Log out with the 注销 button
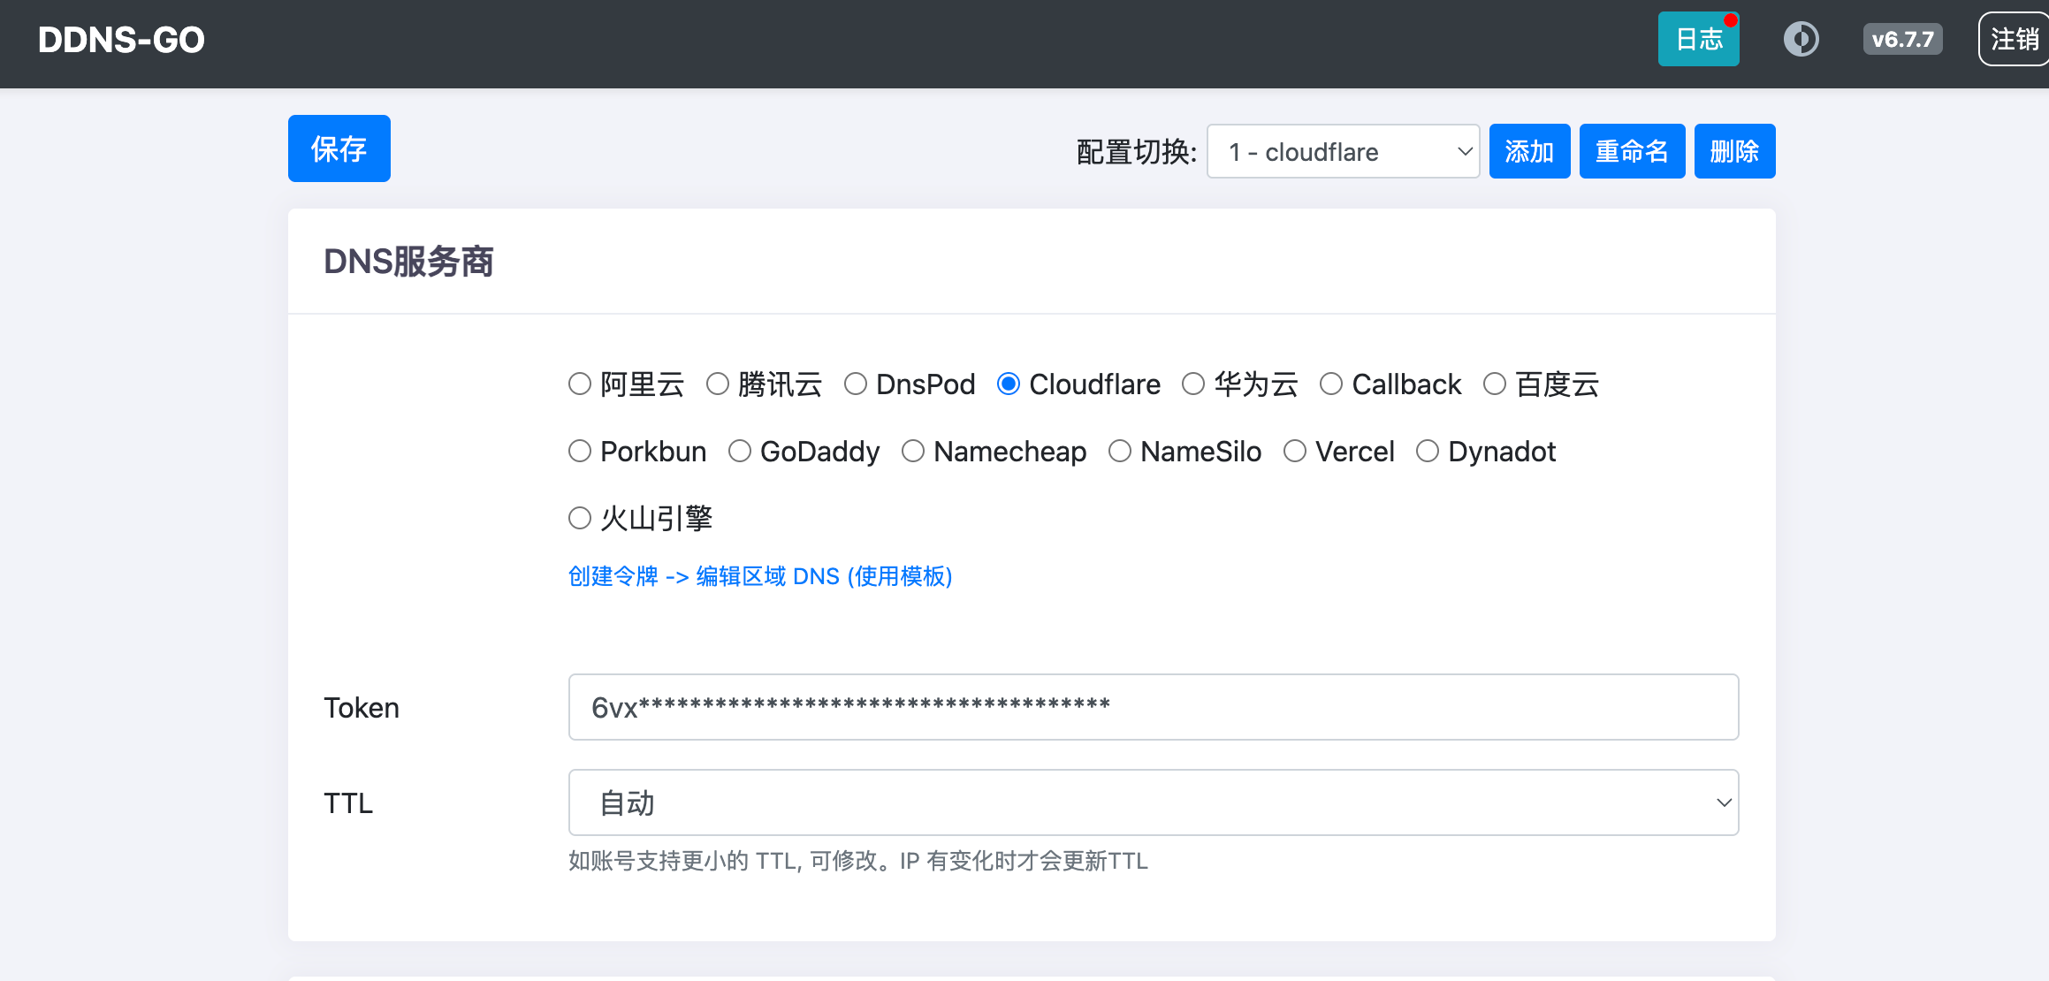The image size is (2049, 981). tap(2014, 39)
